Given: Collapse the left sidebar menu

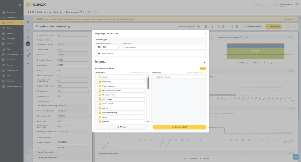Looking at the screenshot, I should tap(20, 5).
